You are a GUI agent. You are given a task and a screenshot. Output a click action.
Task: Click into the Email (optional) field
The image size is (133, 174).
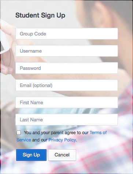(67, 85)
